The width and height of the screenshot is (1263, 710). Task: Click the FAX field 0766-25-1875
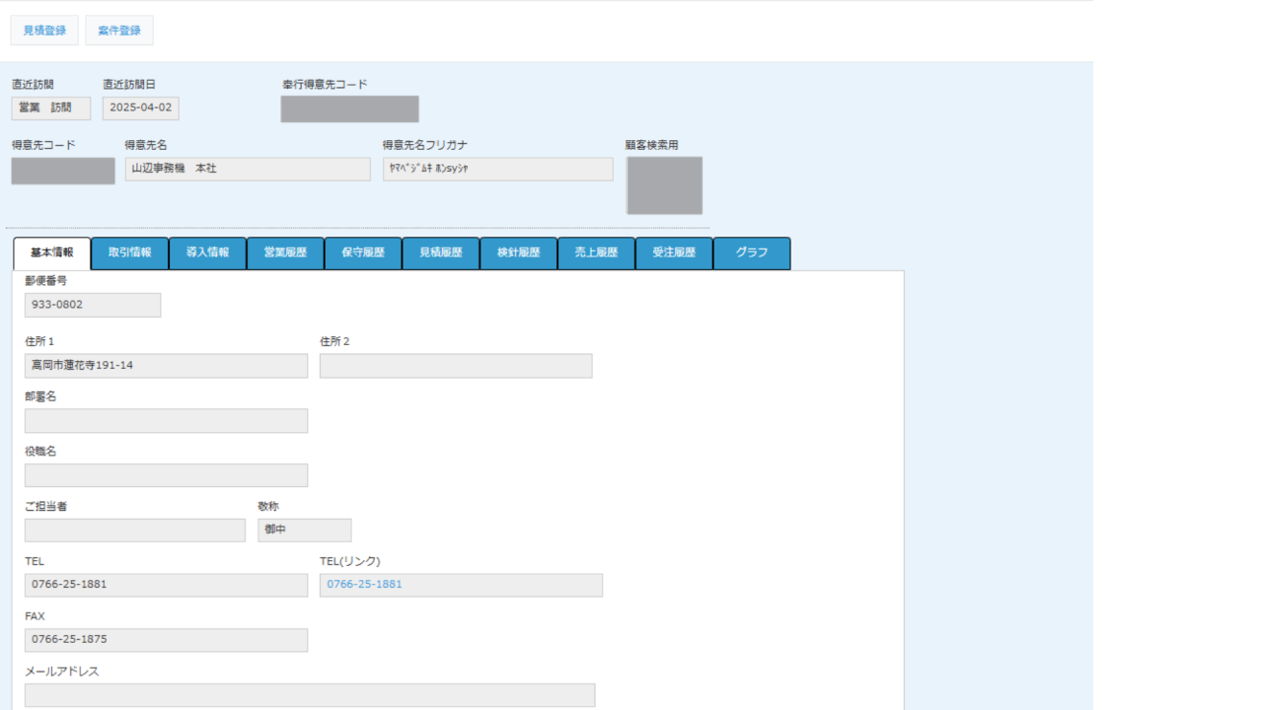167,640
